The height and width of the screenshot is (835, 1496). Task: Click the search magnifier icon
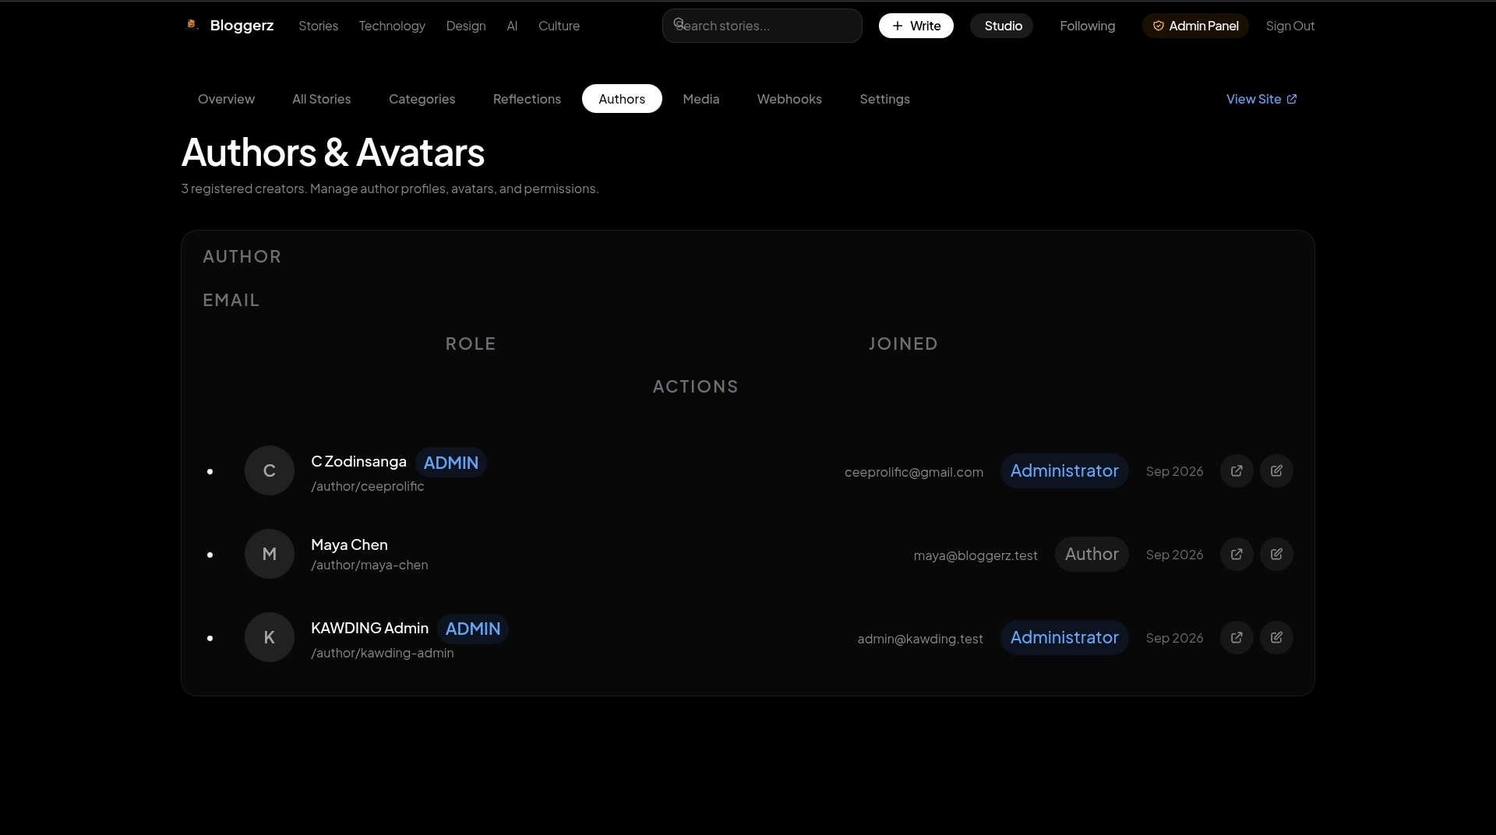click(679, 23)
